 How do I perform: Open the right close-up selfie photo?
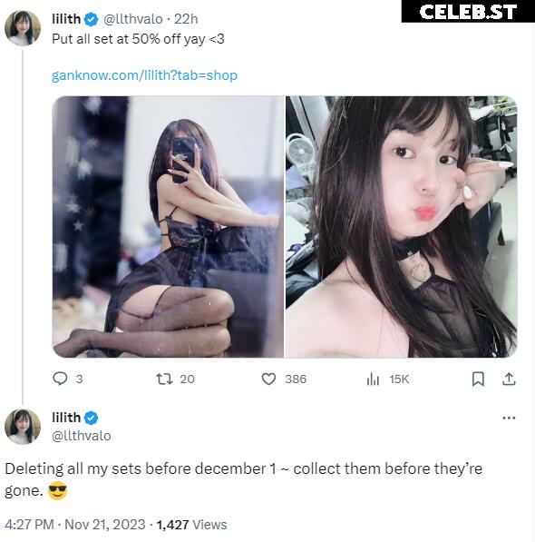click(402, 227)
